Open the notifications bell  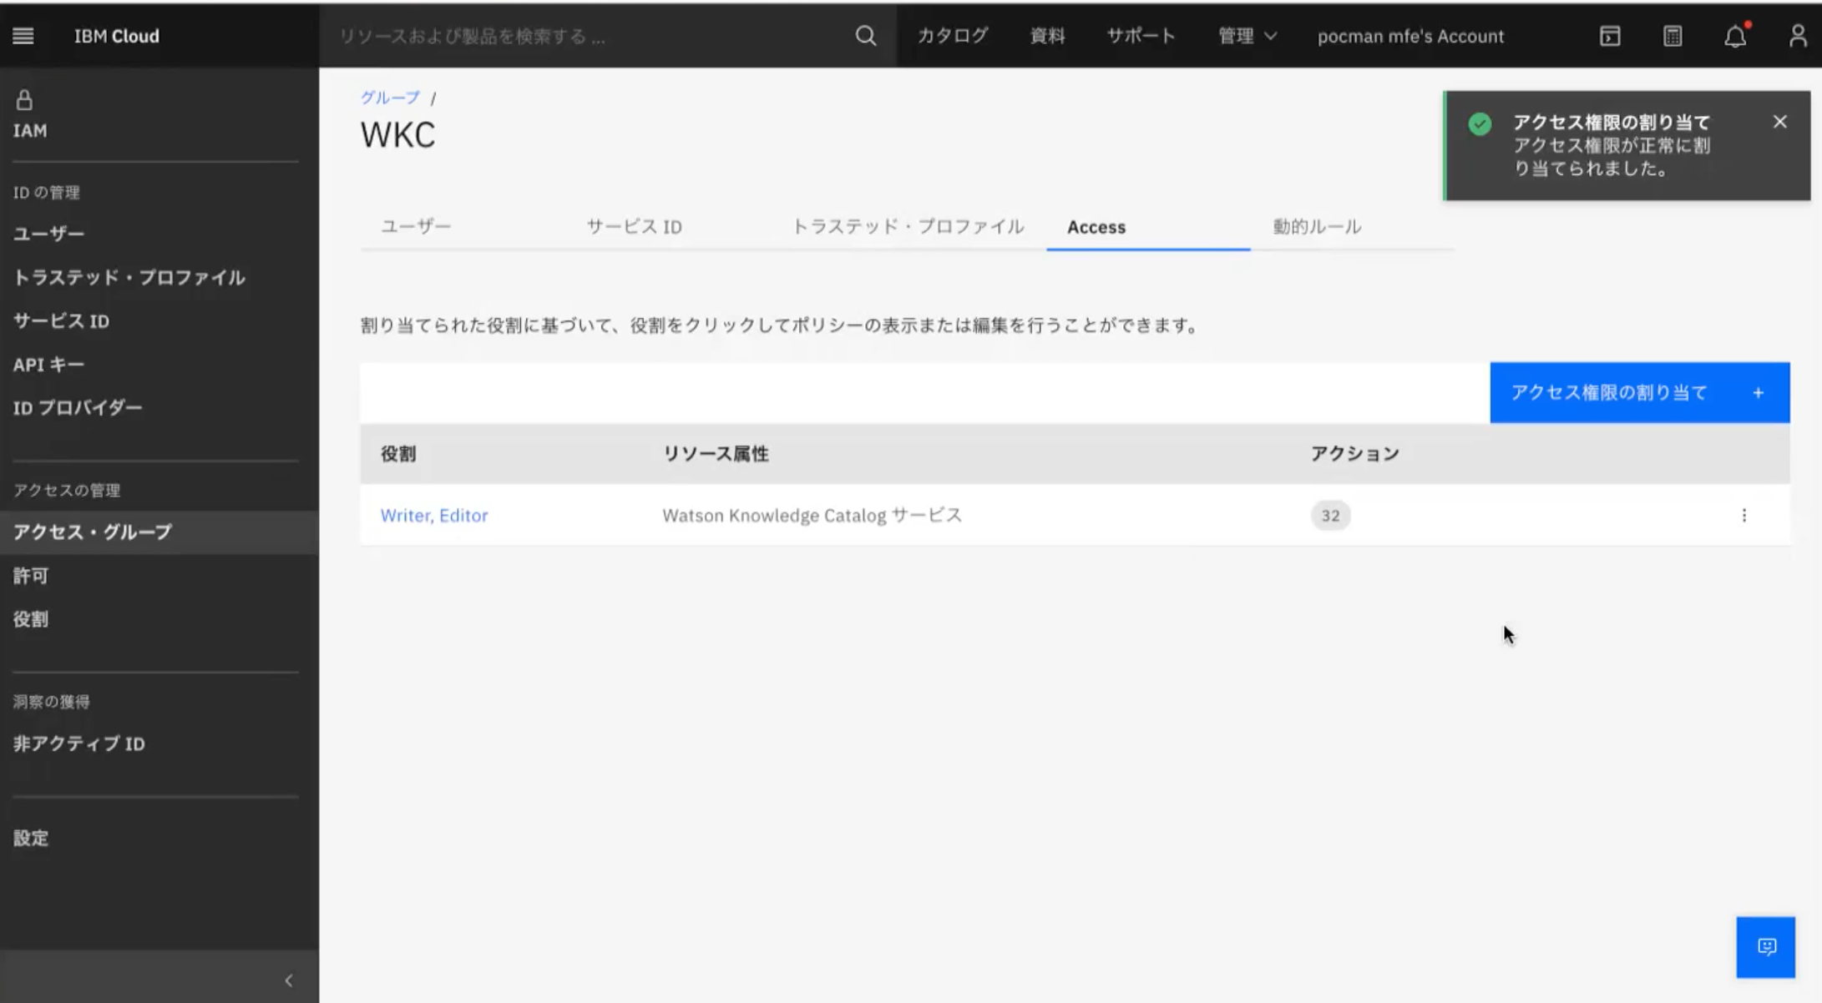pos(1735,36)
